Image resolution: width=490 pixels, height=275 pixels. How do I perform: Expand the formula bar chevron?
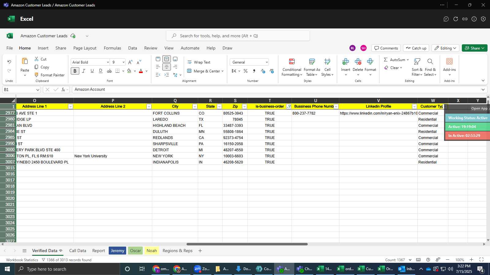pyautogui.click(x=483, y=90)
